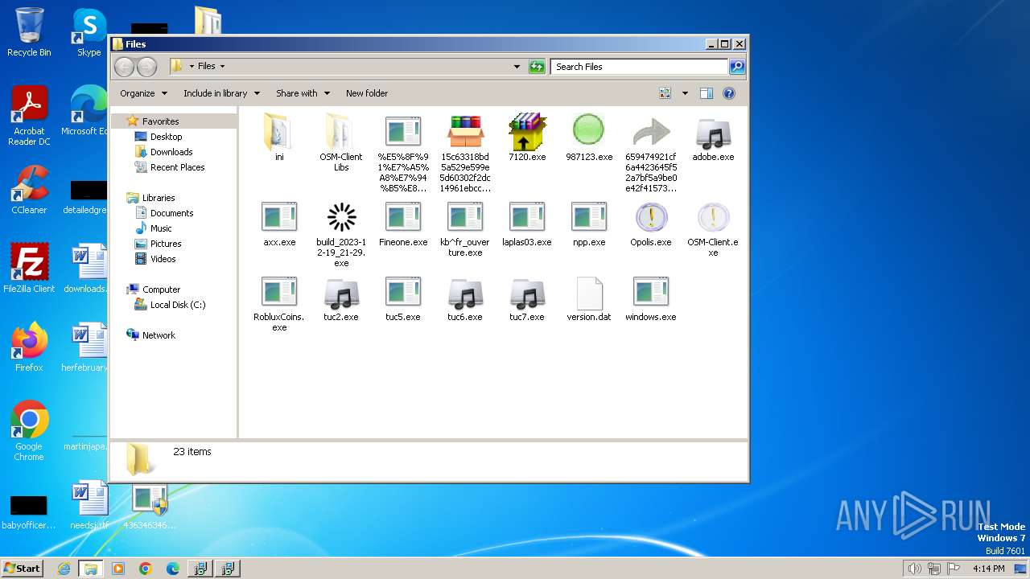Screen dimensions: 1030x579
Task: Click the Back navigation button
Action: 124,67
